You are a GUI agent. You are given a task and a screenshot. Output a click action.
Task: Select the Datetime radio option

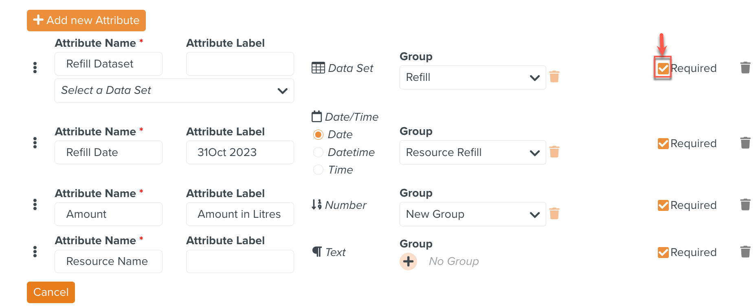coord(318,152)
